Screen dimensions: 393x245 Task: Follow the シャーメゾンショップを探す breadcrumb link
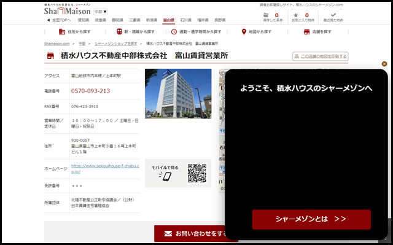116,44
